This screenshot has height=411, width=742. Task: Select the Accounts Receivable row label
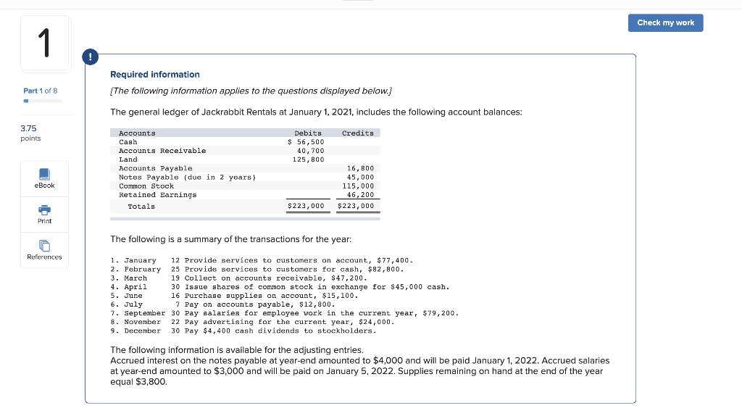coord(162,151)
